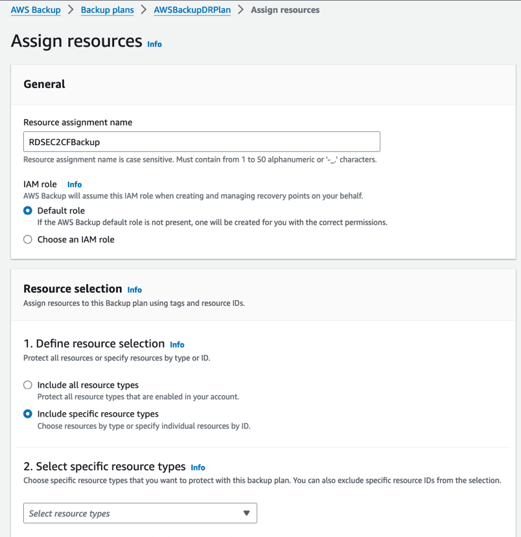Open Info next to Select specific resource types

tap(198, 467)
